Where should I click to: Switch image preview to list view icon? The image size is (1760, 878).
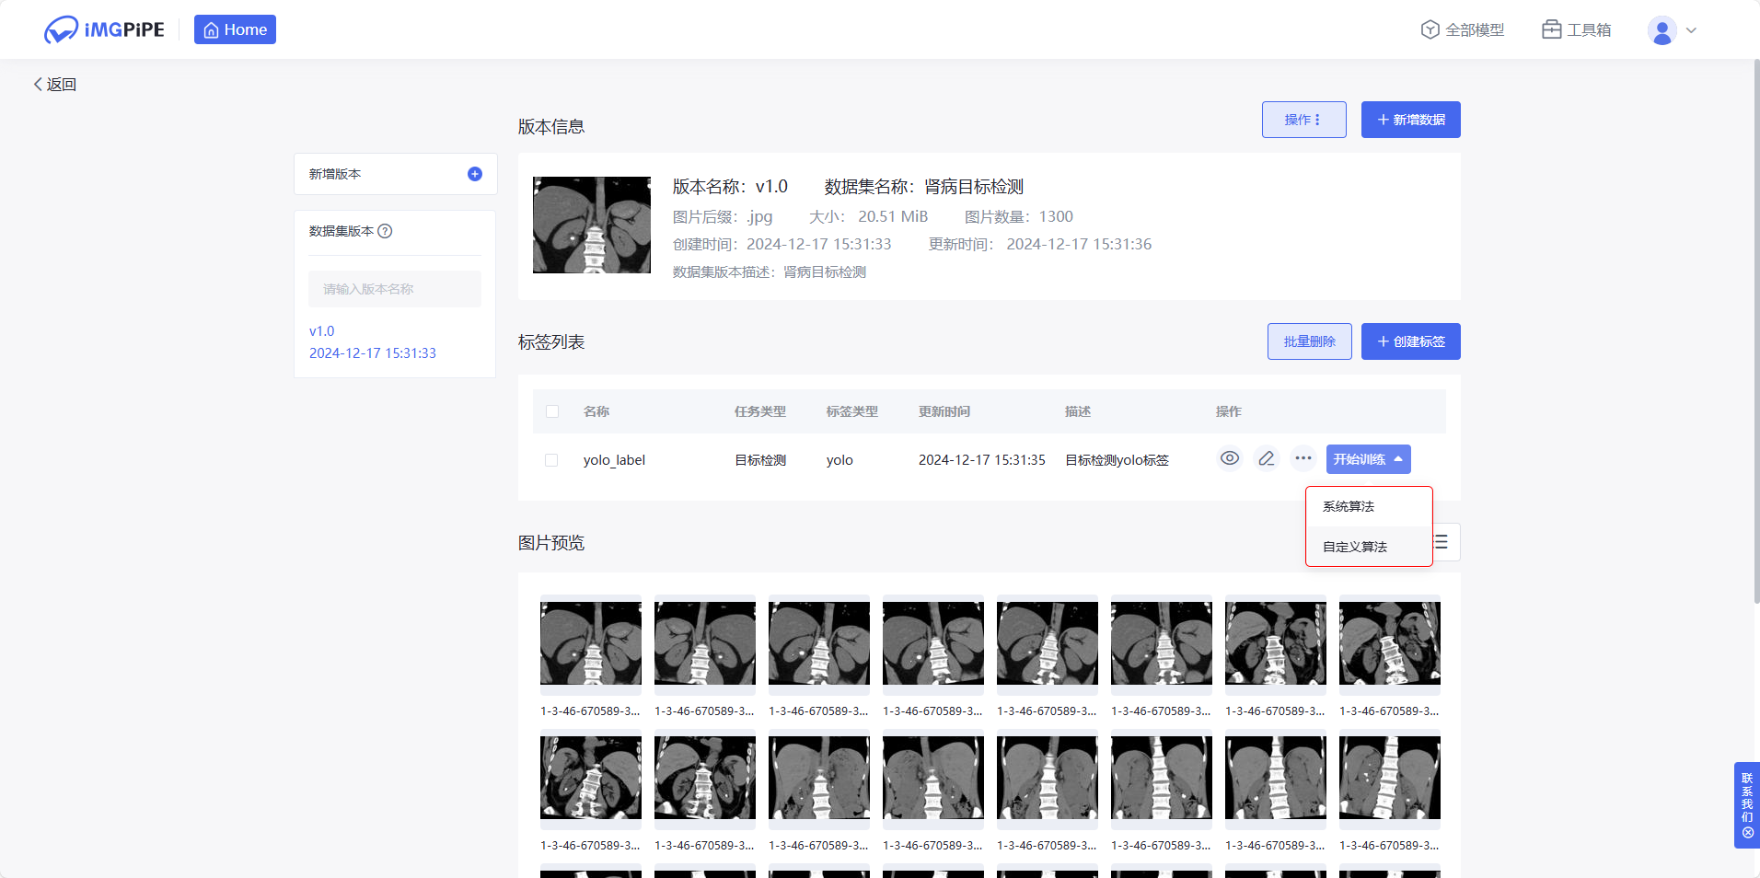point(1443,542)
